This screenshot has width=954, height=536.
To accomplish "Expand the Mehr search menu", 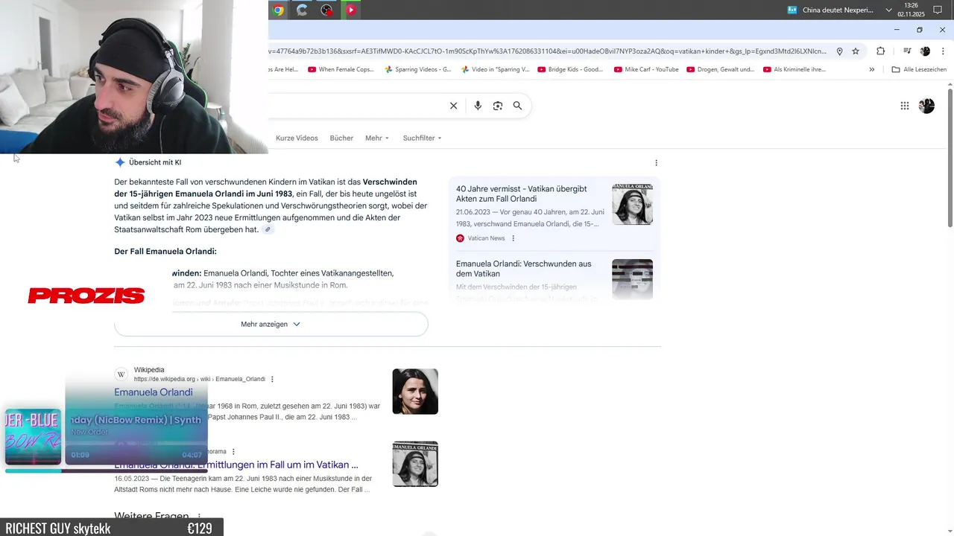I will point(377,138).
